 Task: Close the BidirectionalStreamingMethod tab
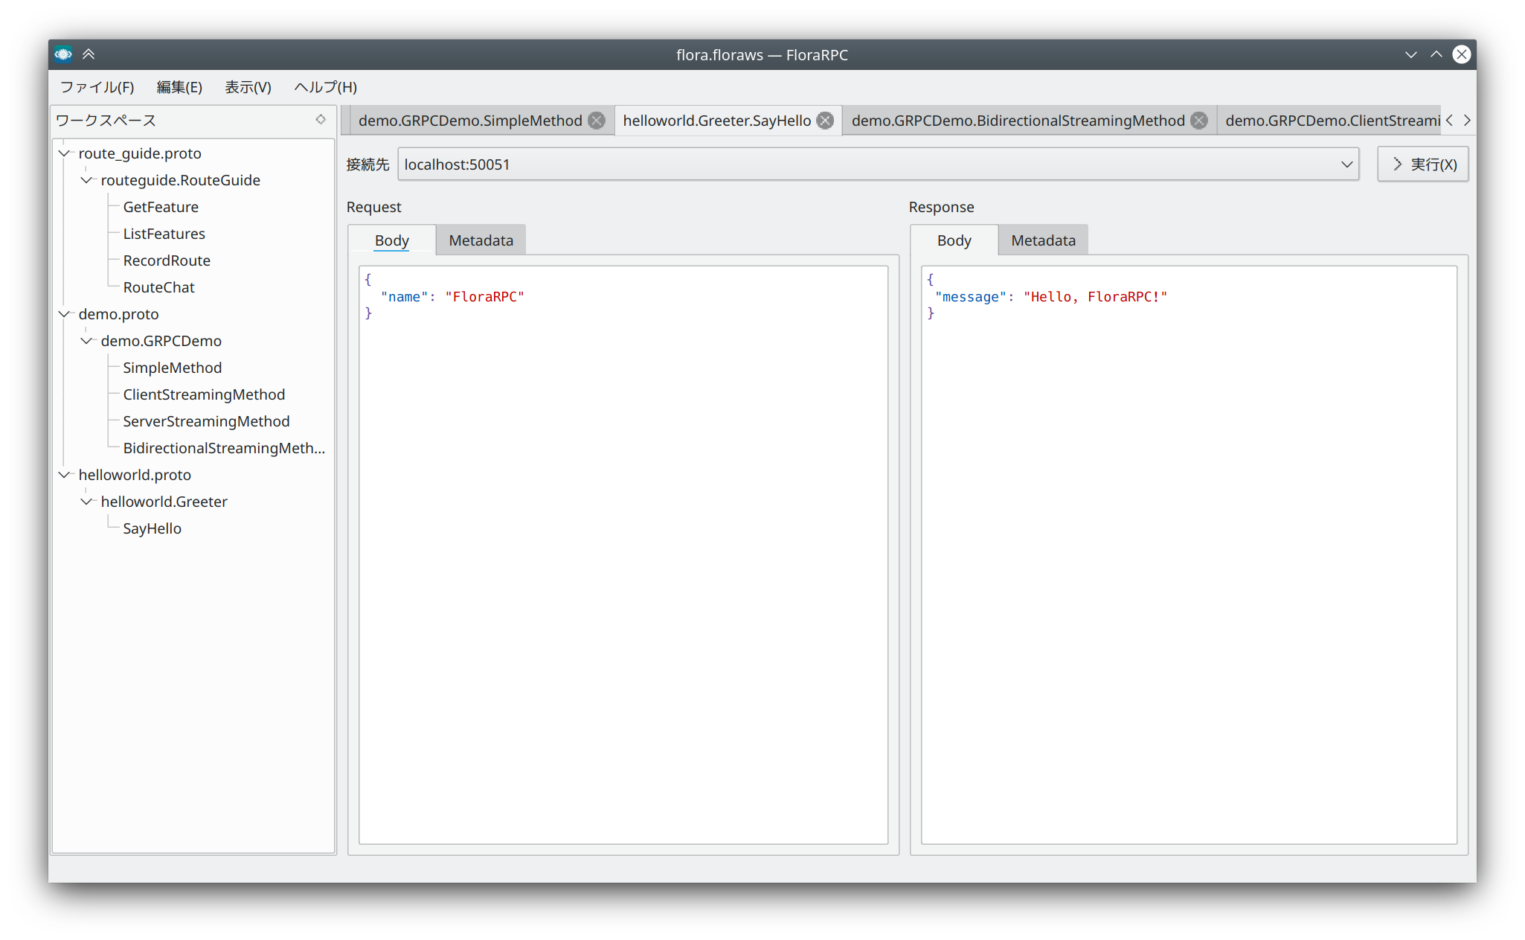point(1199,121)
